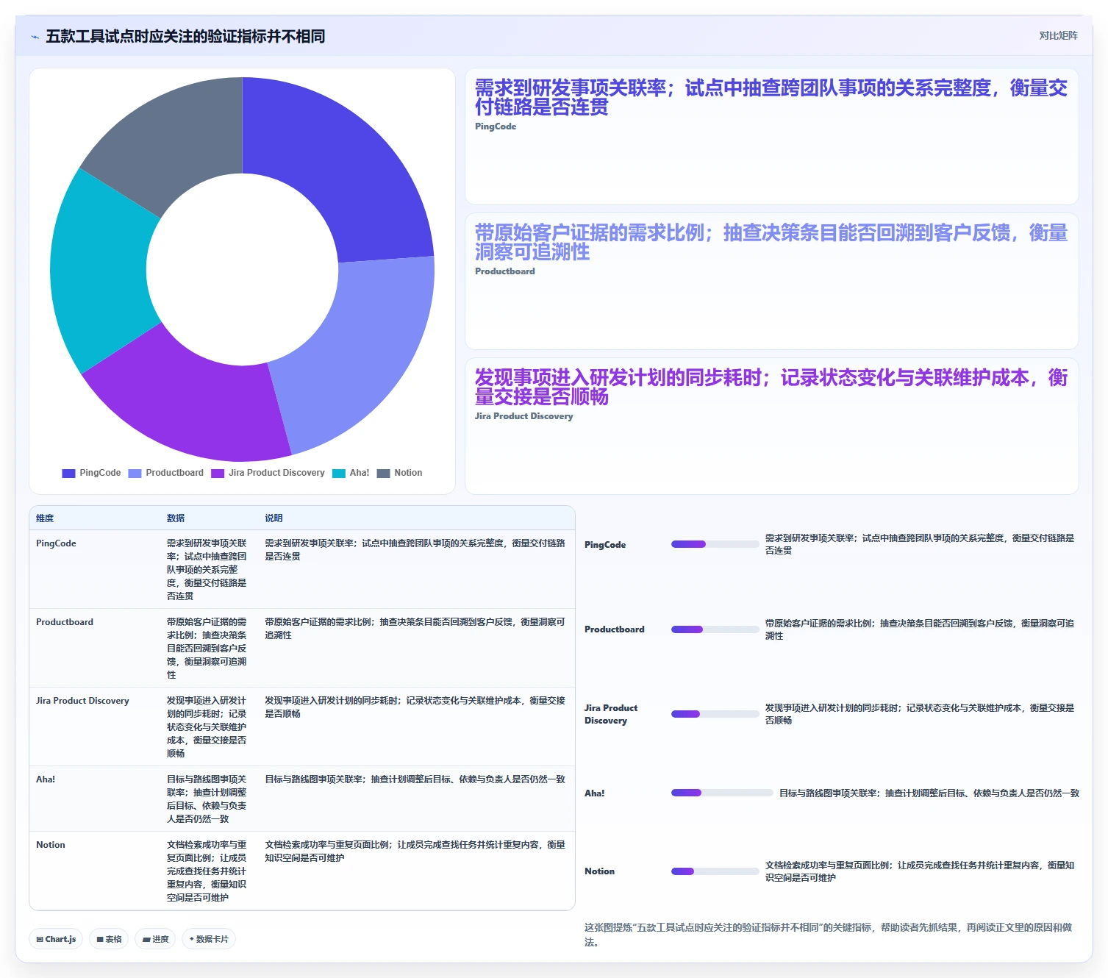
Task: Open the card headed 带原始客户证据的需求比例
Action: point(771,282)
